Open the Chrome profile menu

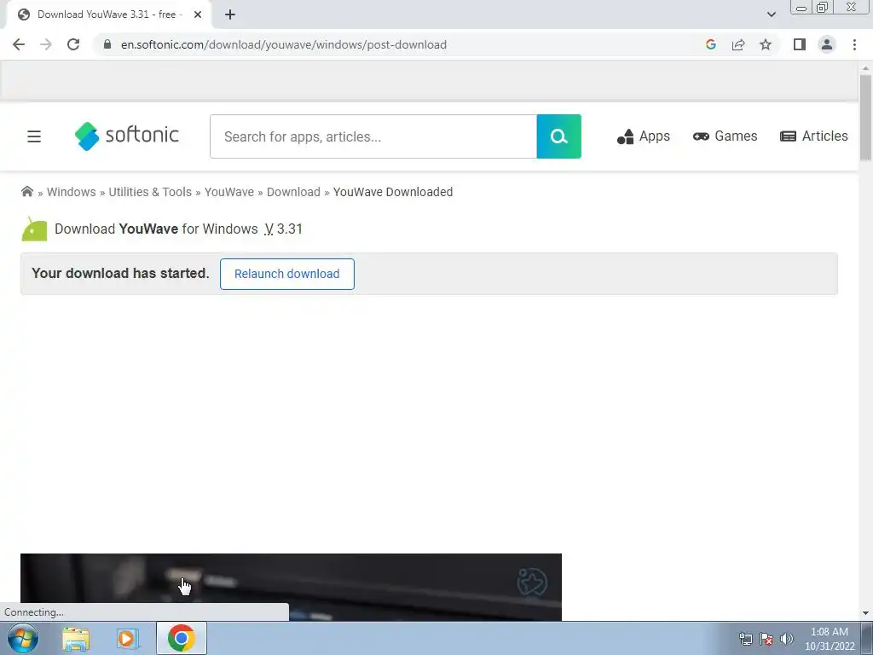point(827,44)
